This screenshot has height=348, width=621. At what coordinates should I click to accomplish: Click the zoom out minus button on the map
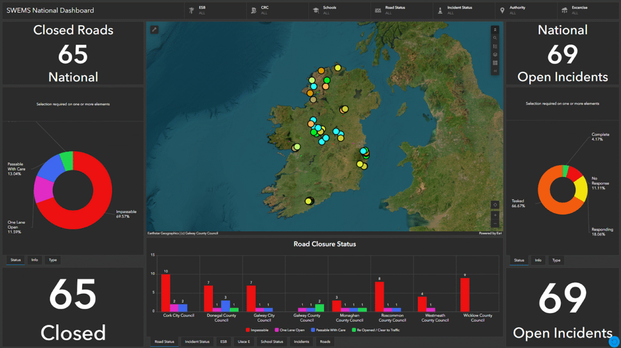(495, 224)
